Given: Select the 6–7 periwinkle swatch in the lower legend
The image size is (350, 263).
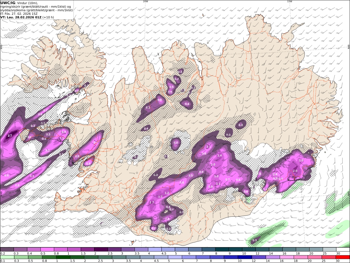Looking at the screenshot, I should (x=189, y=257).
